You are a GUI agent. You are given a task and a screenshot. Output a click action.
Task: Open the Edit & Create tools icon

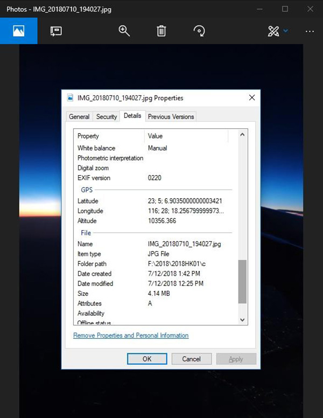pyautogui.click(x=273, y=31)
